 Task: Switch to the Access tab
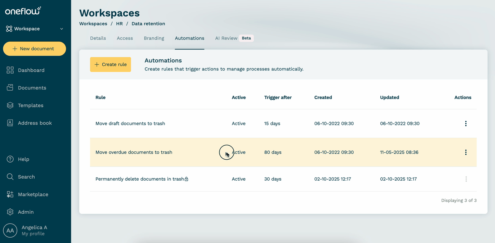point(125,38)
